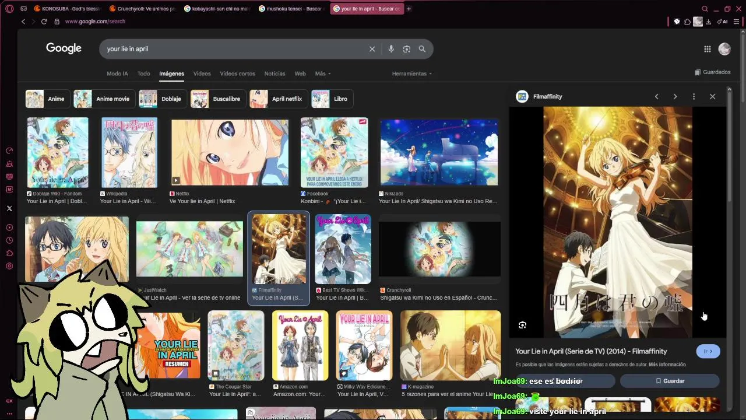Viewport: 746px width, 420px height.
Task: Select the April netflix filter chip
Action: [x=279, y=99]
